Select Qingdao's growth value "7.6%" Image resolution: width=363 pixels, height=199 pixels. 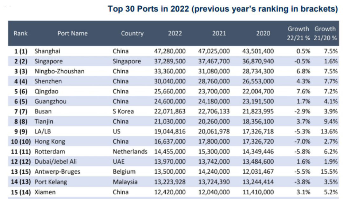click(x=303, y=92)
